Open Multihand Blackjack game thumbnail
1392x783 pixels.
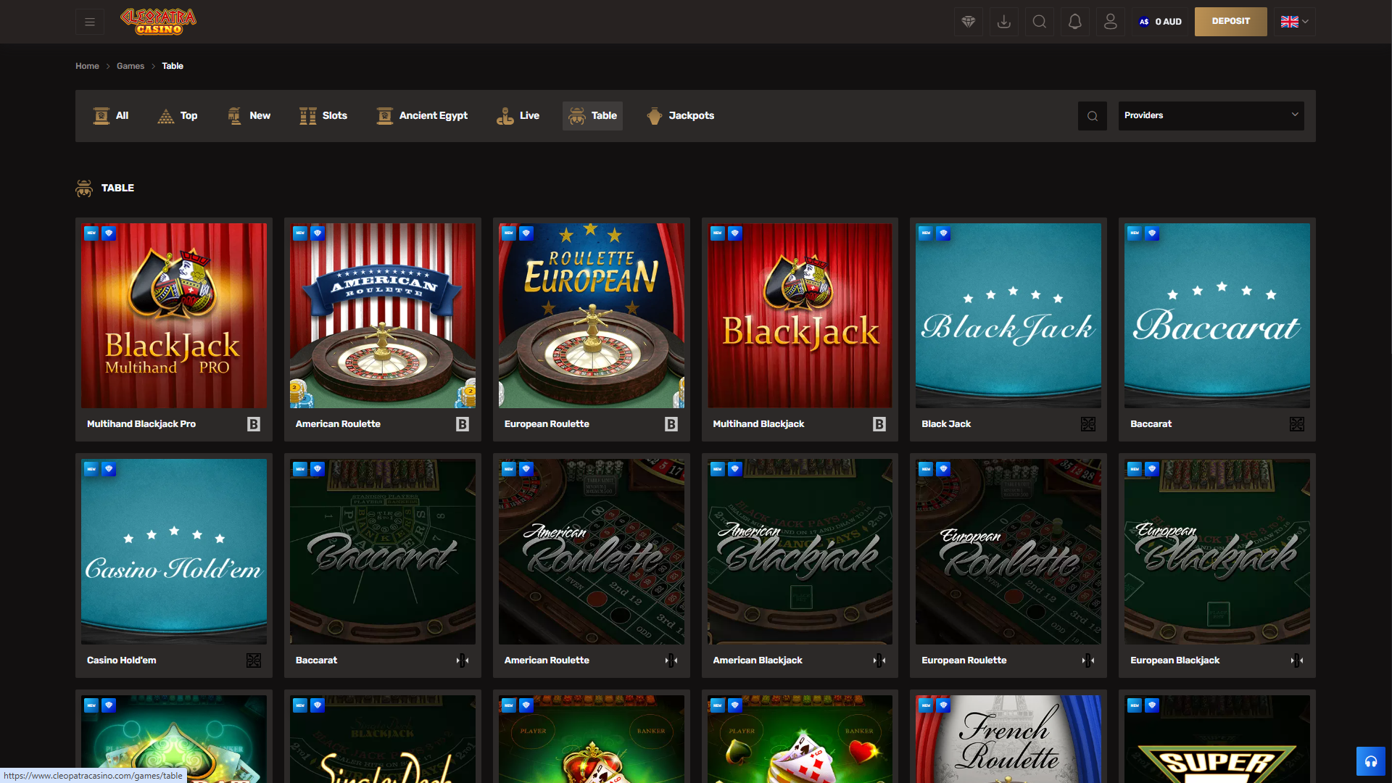click(x=800, y=315)
